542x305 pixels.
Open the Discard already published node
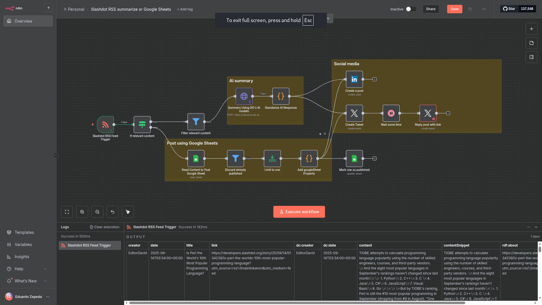[235, 158]
